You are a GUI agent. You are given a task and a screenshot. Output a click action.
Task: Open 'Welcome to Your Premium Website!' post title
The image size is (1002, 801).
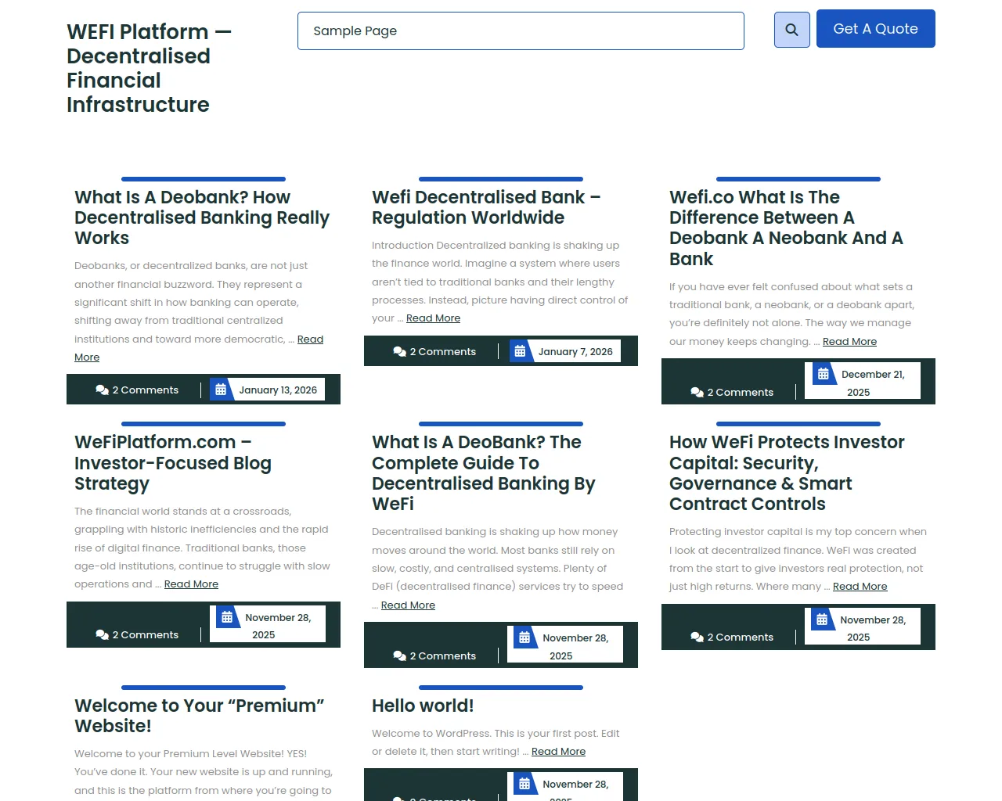pos(200,715)
